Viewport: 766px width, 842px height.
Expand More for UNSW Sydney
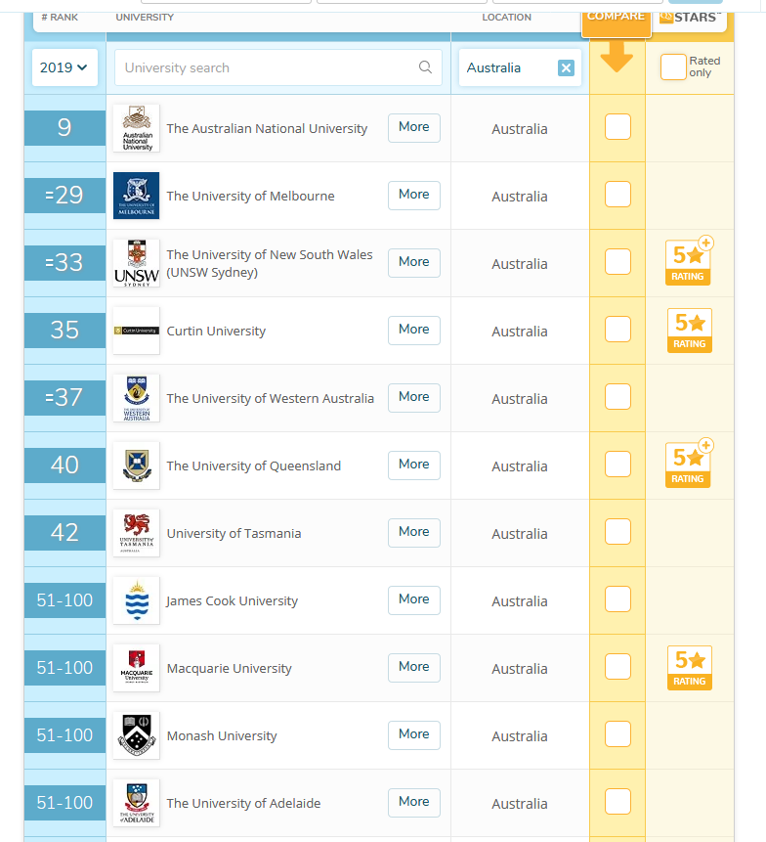click(x=414, y=263)
